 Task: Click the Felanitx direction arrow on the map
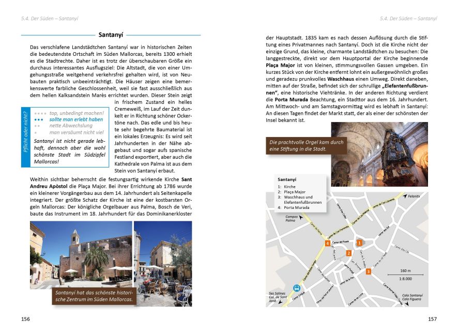pos(406,197)
